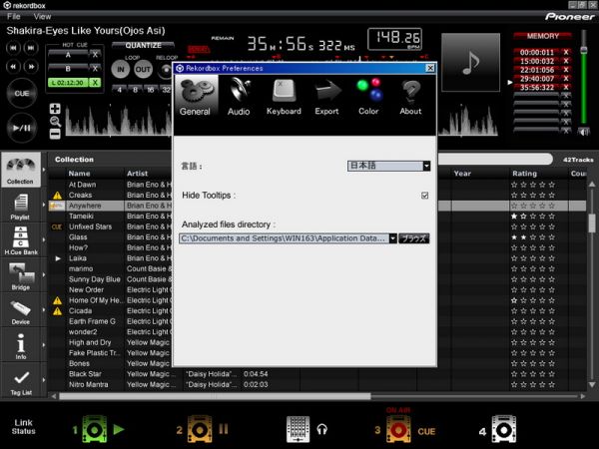Screen dimensions: 599x449
Task: Click the round CUE button
Action: click(22, 93)
